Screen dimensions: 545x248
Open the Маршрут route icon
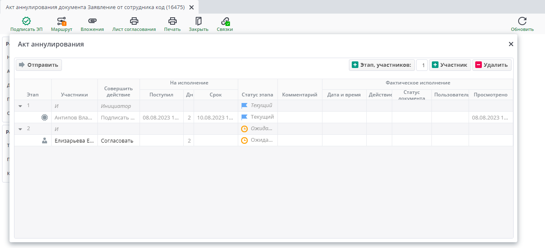[62, 21]
